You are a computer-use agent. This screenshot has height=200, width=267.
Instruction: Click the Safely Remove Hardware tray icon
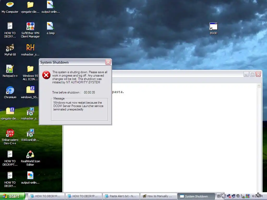[x=243, y=196]
